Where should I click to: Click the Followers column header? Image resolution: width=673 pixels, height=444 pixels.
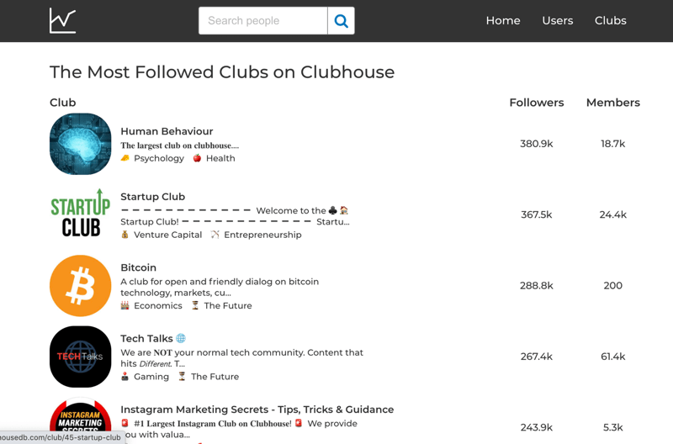coord(537,103)
